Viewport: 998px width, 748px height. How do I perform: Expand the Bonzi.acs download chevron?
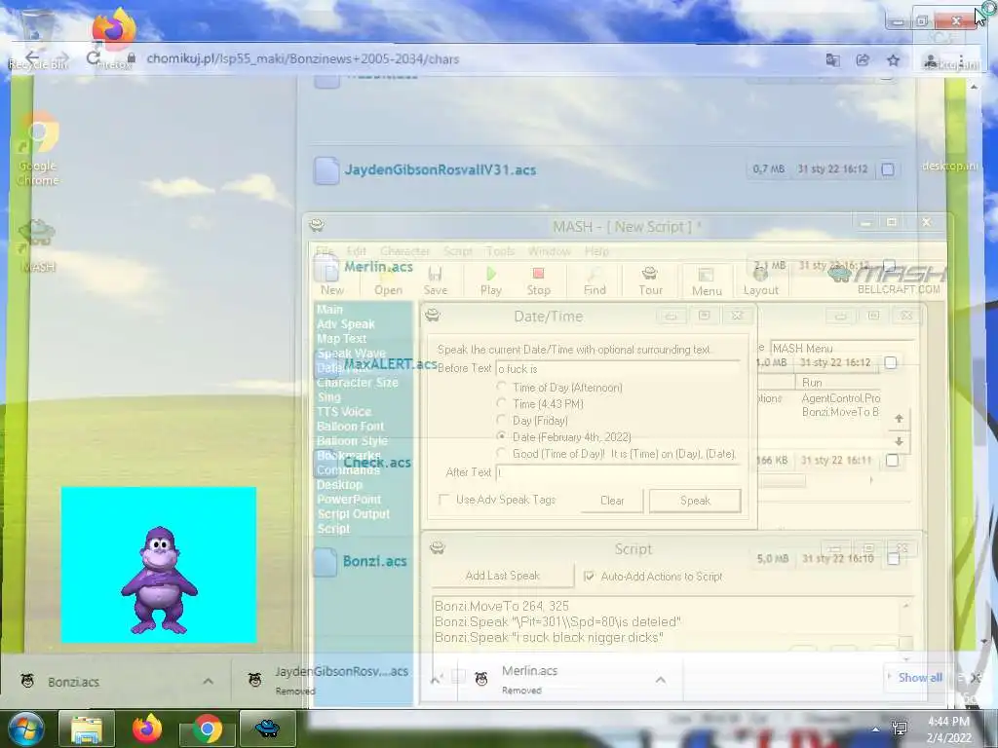209,681
